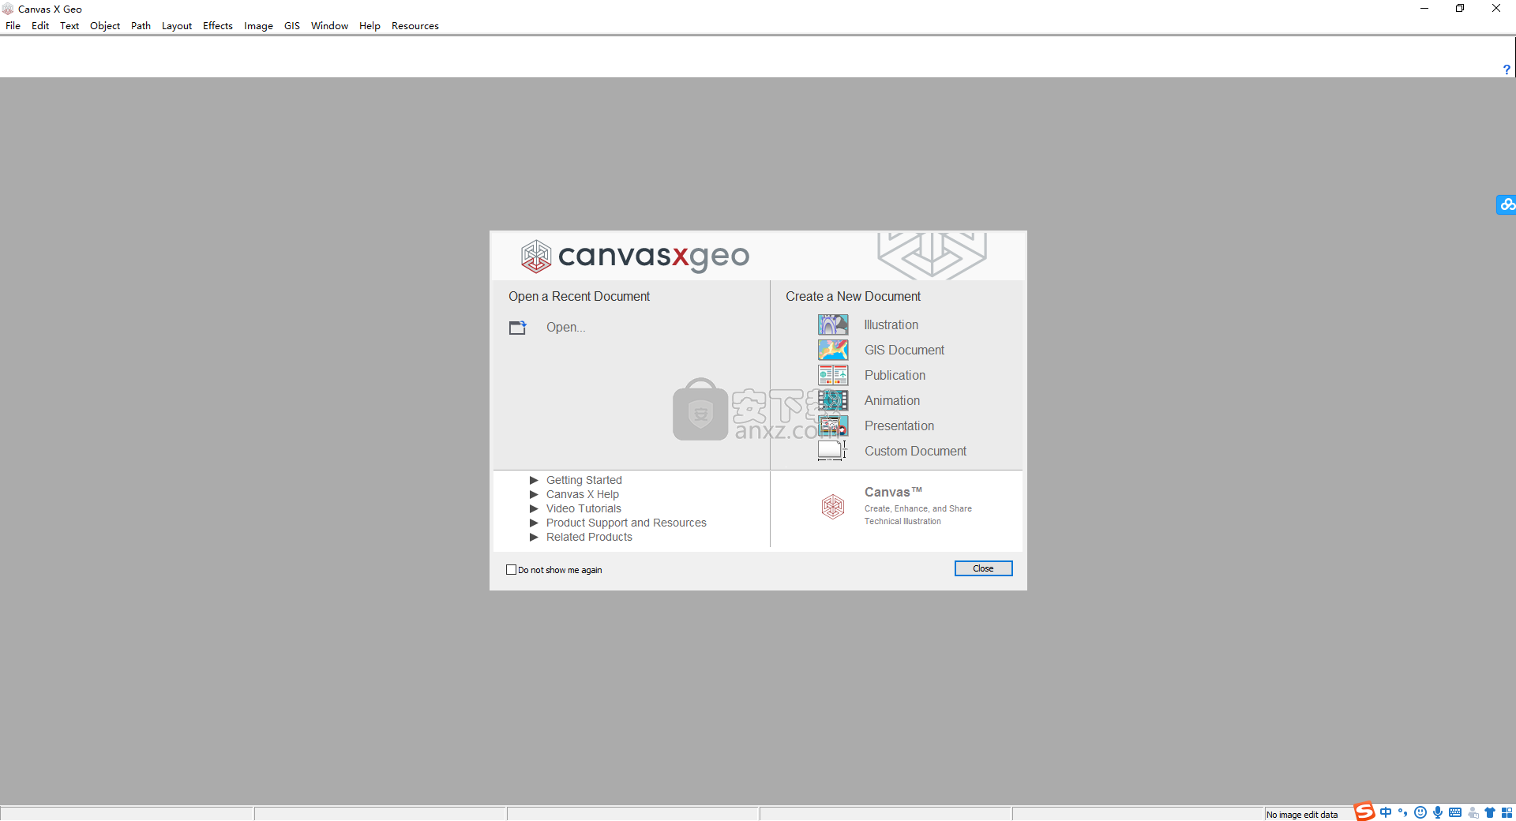Open the Help menu

[x=370, y=25]
